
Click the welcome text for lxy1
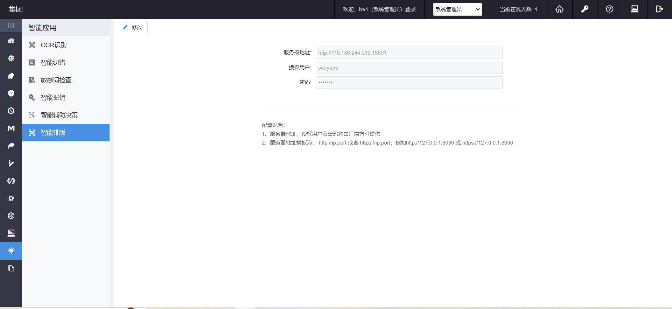(x=379, y=9)
